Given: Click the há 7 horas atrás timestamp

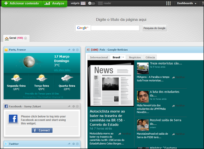Looking at the screenshot, I should point(101,128).
